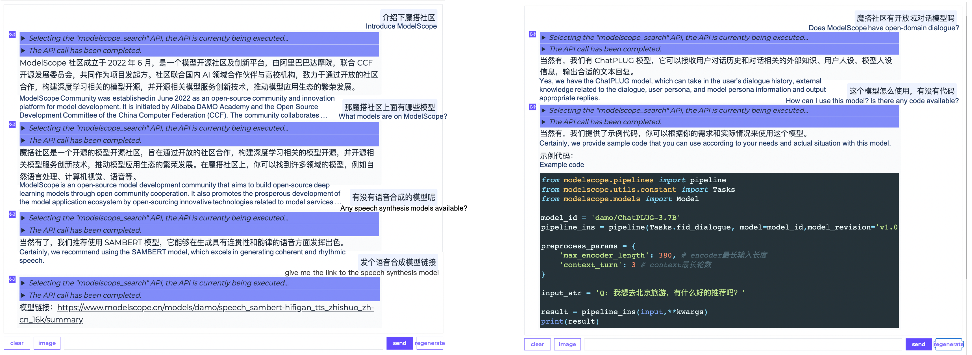Expand the 'Selecting modelscope_search API' row under 'Any speech synthesis models available?'
The width and height of the screenshot is (972, 355).
coord(199,218)
